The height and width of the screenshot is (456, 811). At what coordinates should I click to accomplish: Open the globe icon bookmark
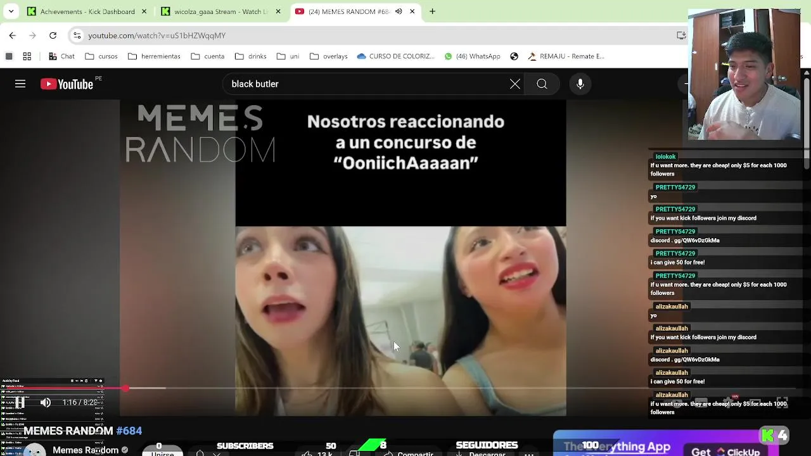(x=514, y=56)
